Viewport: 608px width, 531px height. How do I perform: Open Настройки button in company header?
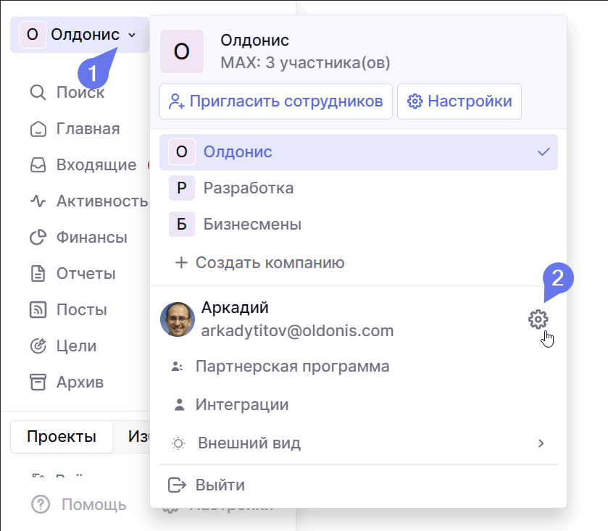pos(459,101)
